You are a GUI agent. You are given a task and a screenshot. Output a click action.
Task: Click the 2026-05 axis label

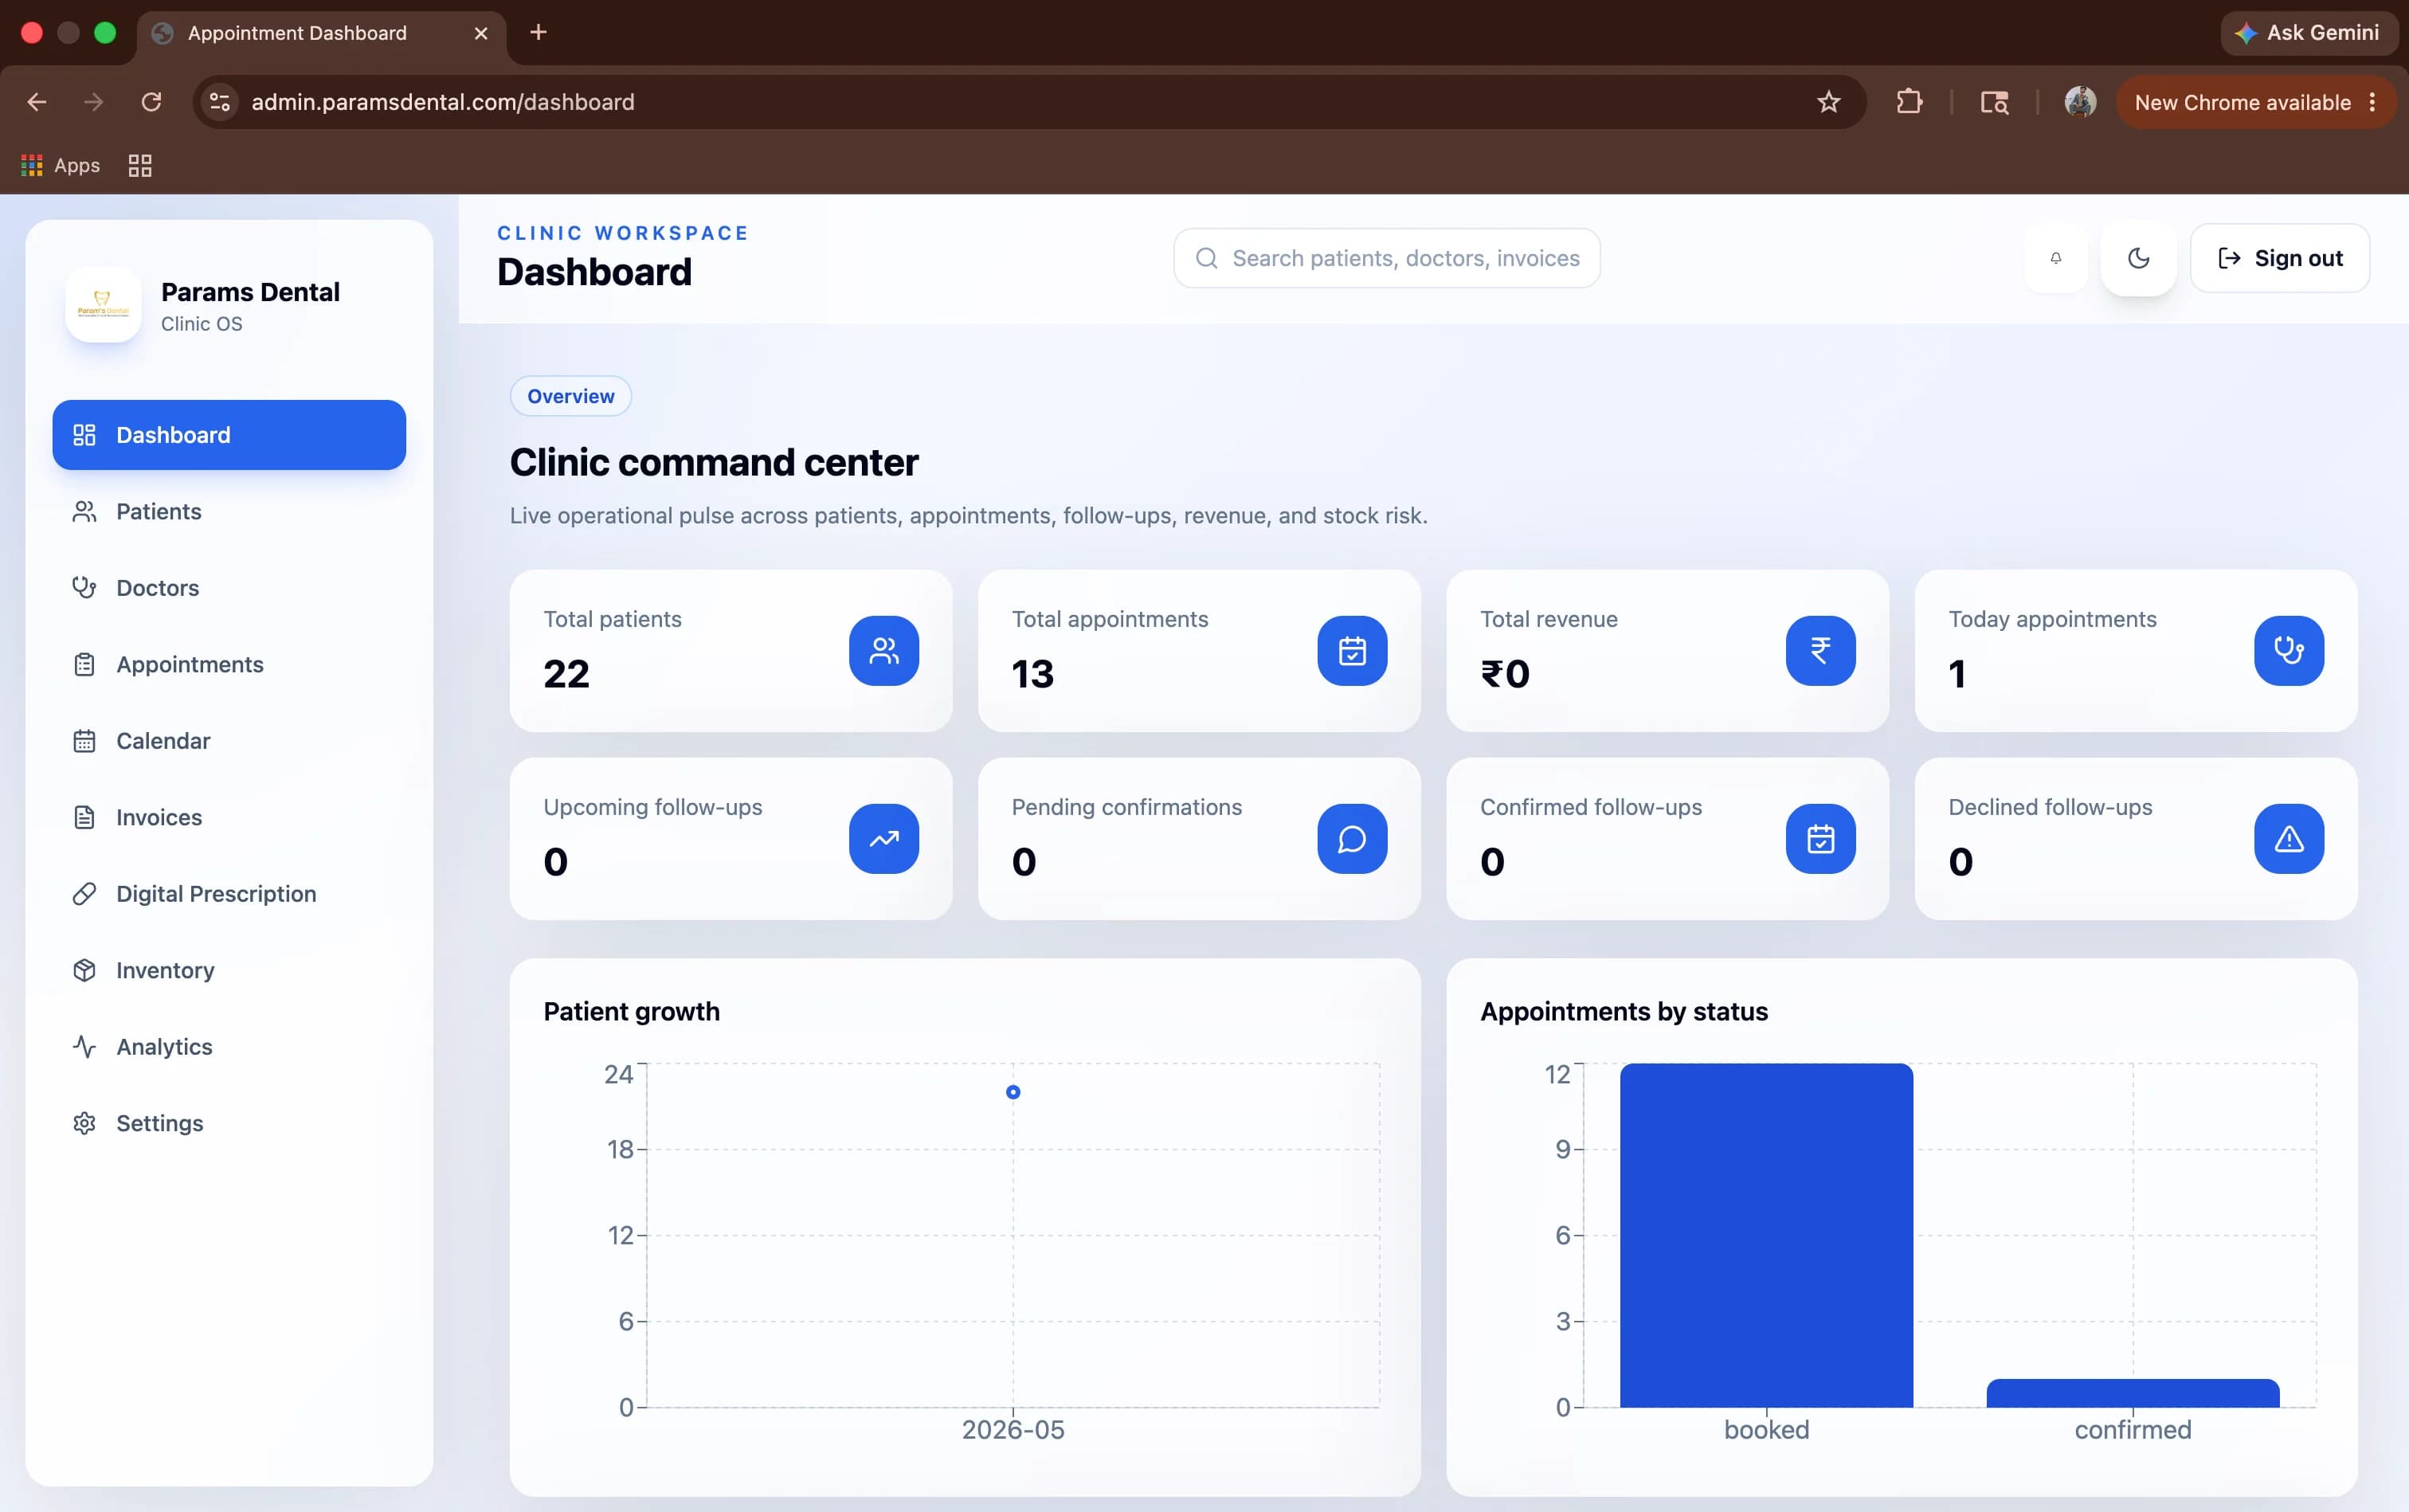tap(1013, 1430)
